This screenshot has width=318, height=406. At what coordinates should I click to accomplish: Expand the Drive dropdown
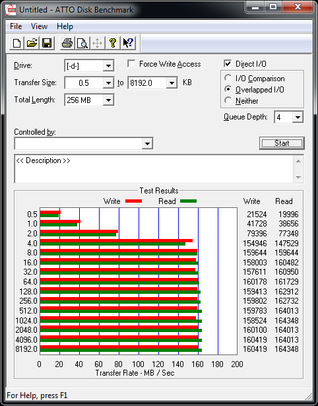[x=108, y=66]
